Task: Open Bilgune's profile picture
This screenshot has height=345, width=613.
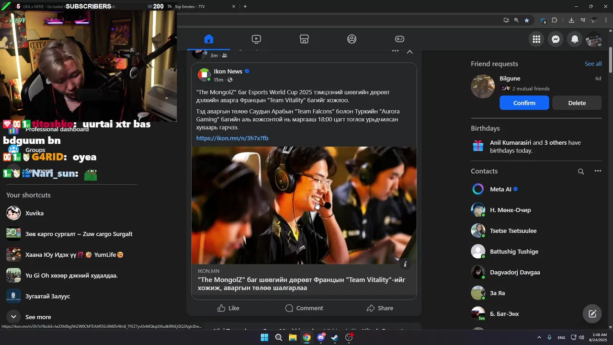Action: coord(483,86)
